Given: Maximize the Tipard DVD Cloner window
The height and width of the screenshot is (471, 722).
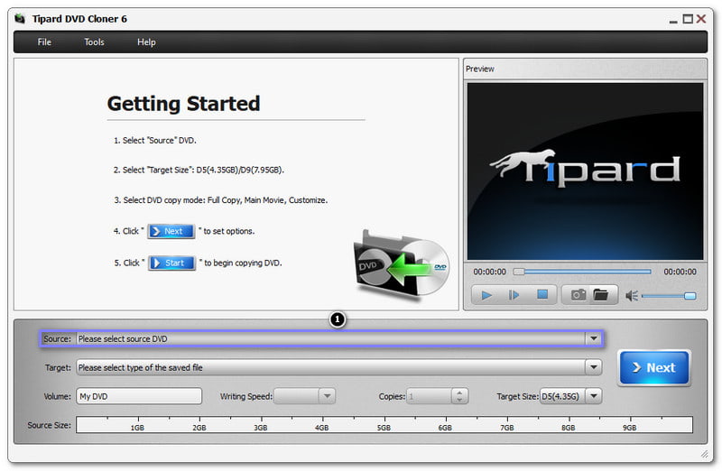Looking at the screenshot, I should (x=688, y=19).
